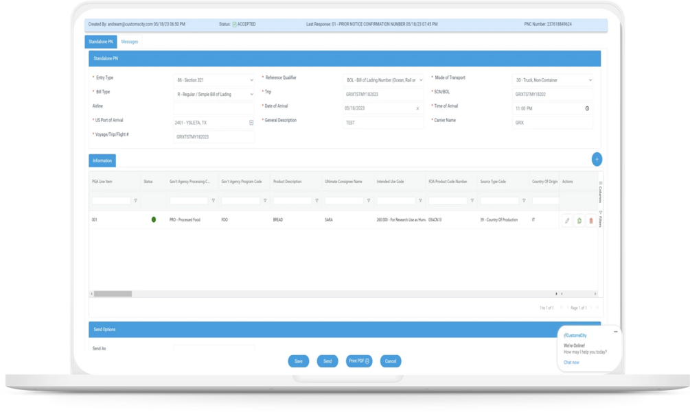The height and width of the screenshot is (412, 690).
Task: Open filter menu for Ultimate Consignee Name column
Action: (368, 201)
